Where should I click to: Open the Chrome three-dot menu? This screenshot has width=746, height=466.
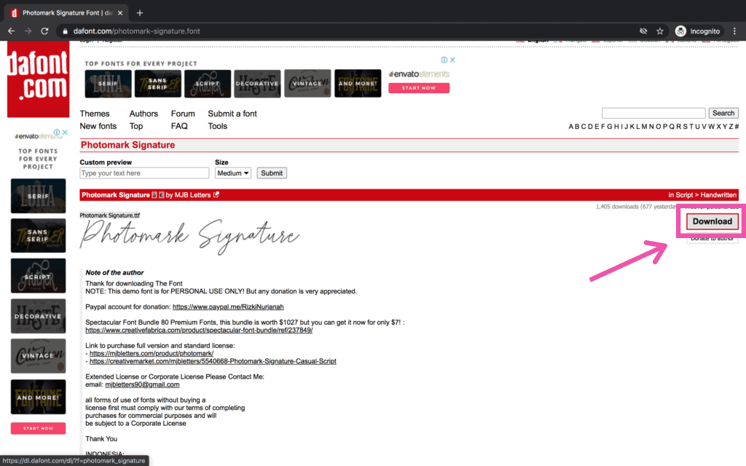(x=734, y=31)
